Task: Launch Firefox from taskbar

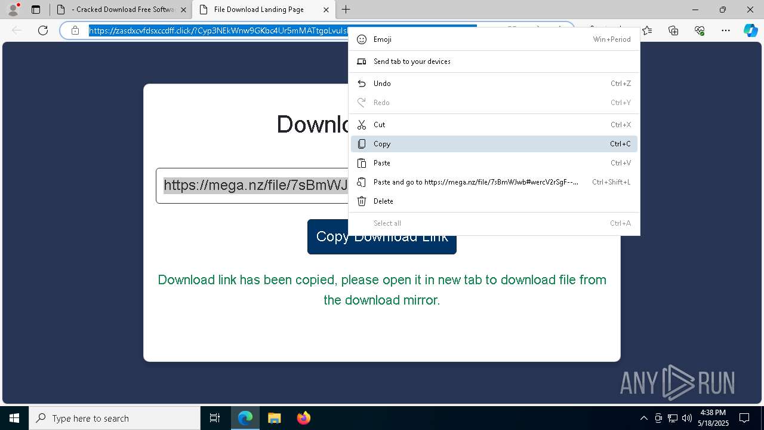Action: (x=303, y=418)
